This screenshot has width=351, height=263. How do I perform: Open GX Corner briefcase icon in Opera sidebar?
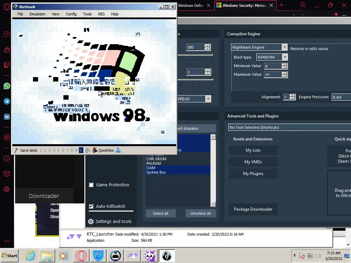[7, 50]
